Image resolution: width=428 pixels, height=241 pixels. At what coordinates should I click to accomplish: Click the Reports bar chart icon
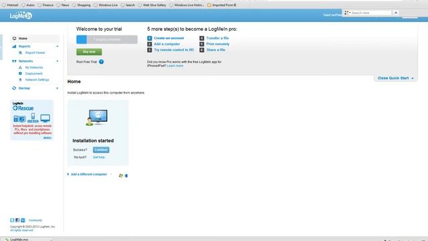point(14,46)
